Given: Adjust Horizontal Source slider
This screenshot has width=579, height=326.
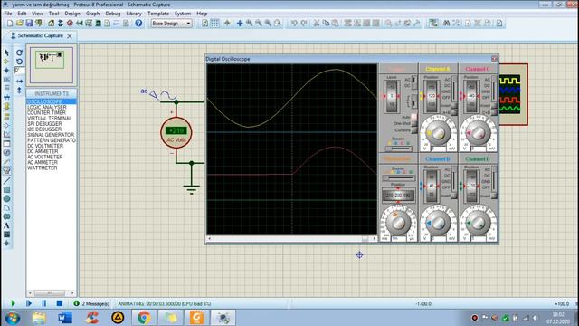Looking at the screenshot, I should 398,177.
